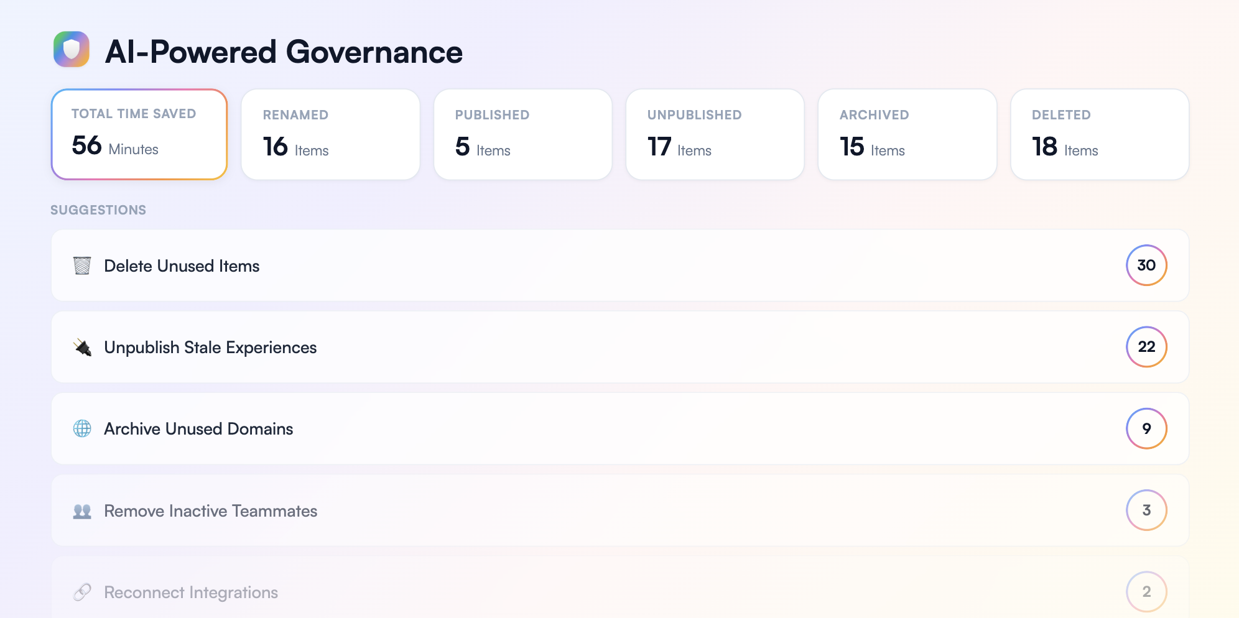Select the Deleted items stat card
Screen dimensions: 1239x618
[x=1099, y=134]
